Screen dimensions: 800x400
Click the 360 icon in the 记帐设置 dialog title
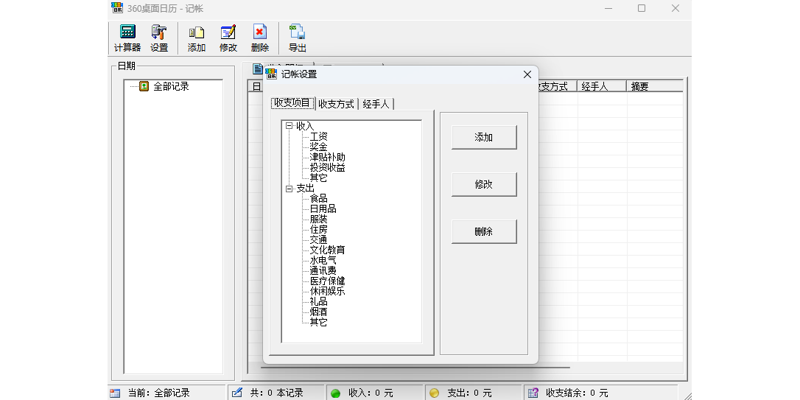click(271, 74)
